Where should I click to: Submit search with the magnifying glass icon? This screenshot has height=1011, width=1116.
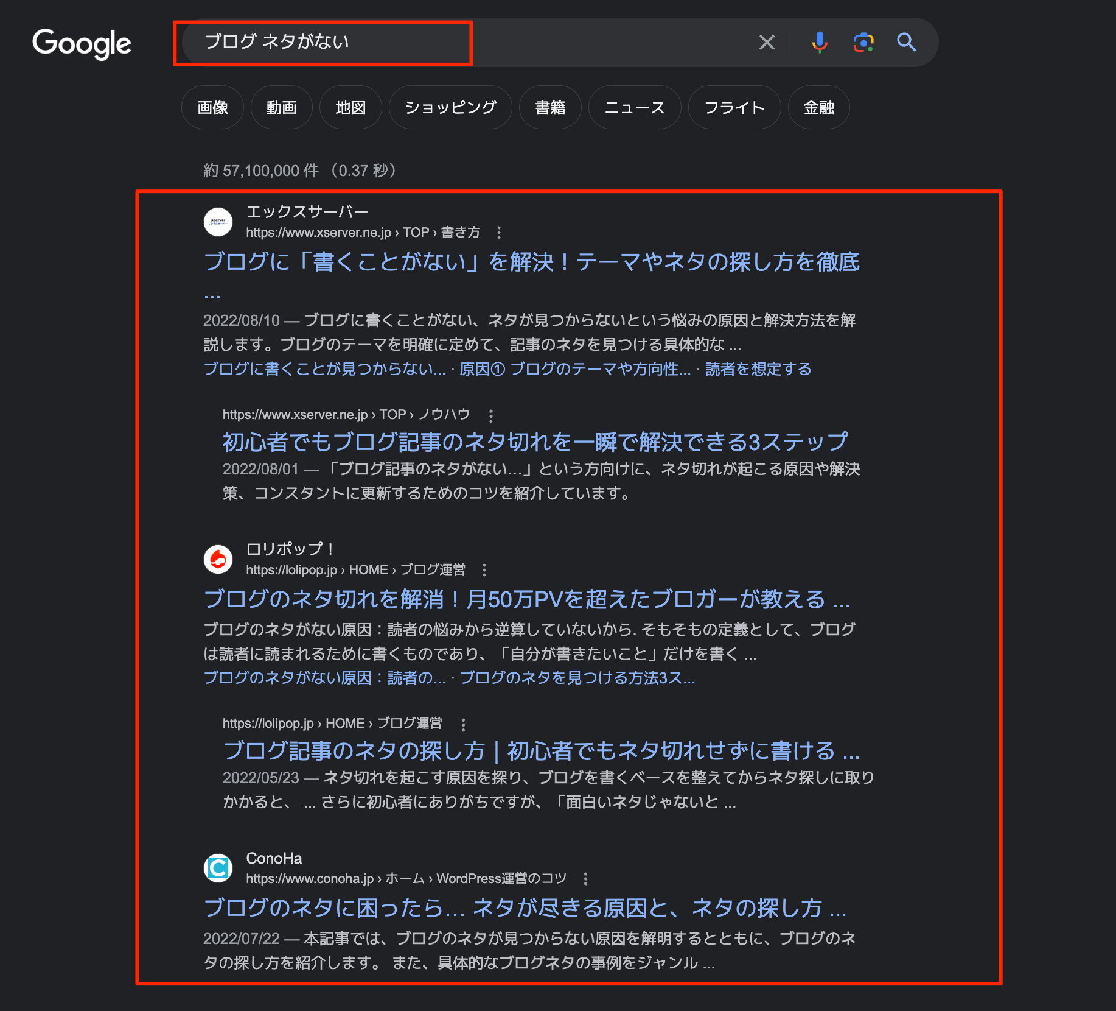point(907,42)
